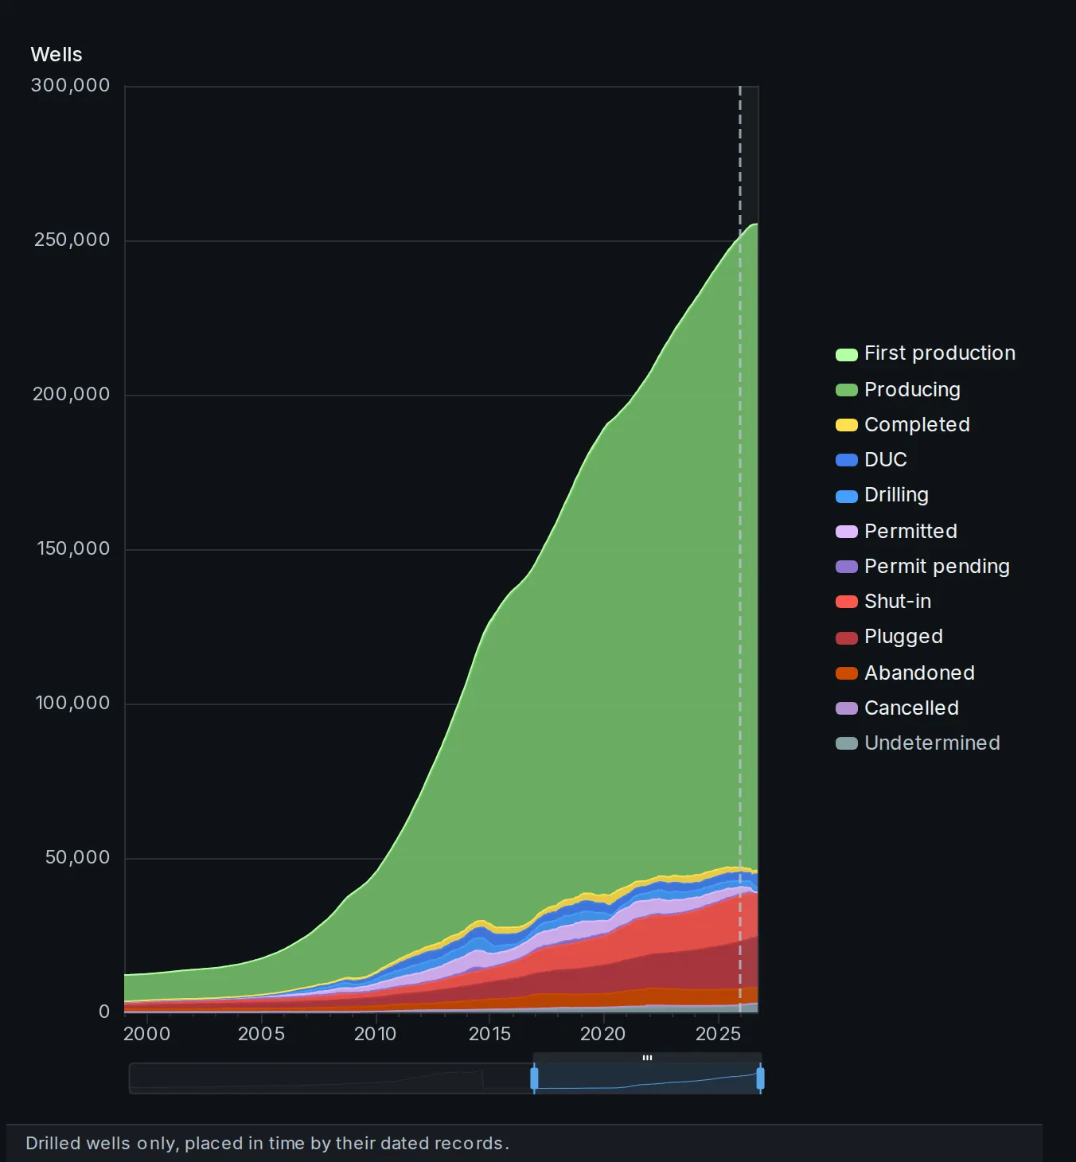Click the 'Drilled wells only' footnote text

267,1144
